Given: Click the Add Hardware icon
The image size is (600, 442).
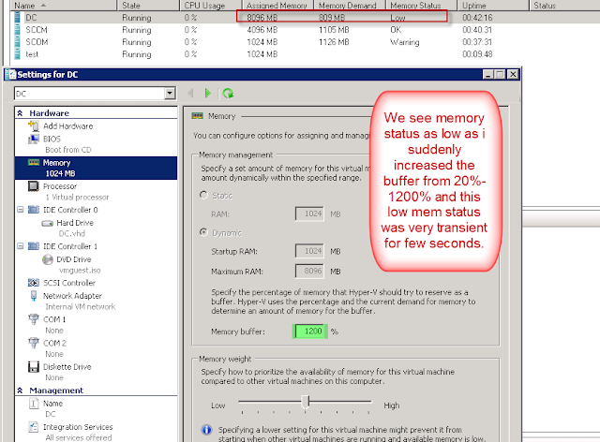Looking at the screenshot, I should 34,125.
